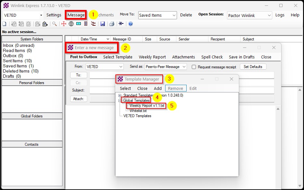Click the red cross target icon
This screenshot has width=304, height=190.
(x=64, y=24)
